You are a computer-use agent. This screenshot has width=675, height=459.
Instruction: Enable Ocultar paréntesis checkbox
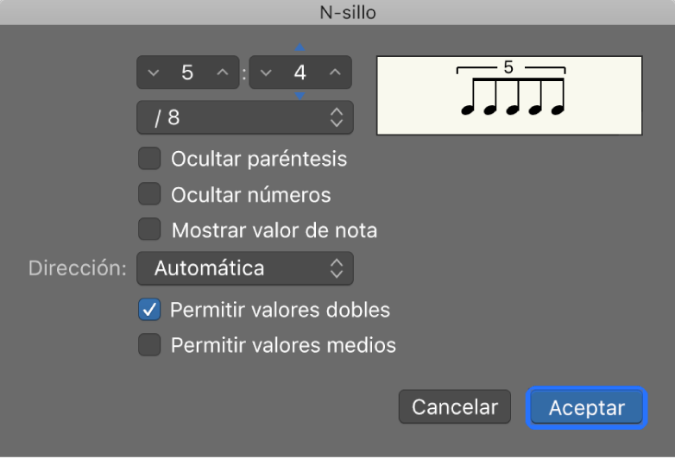(150, 160)
